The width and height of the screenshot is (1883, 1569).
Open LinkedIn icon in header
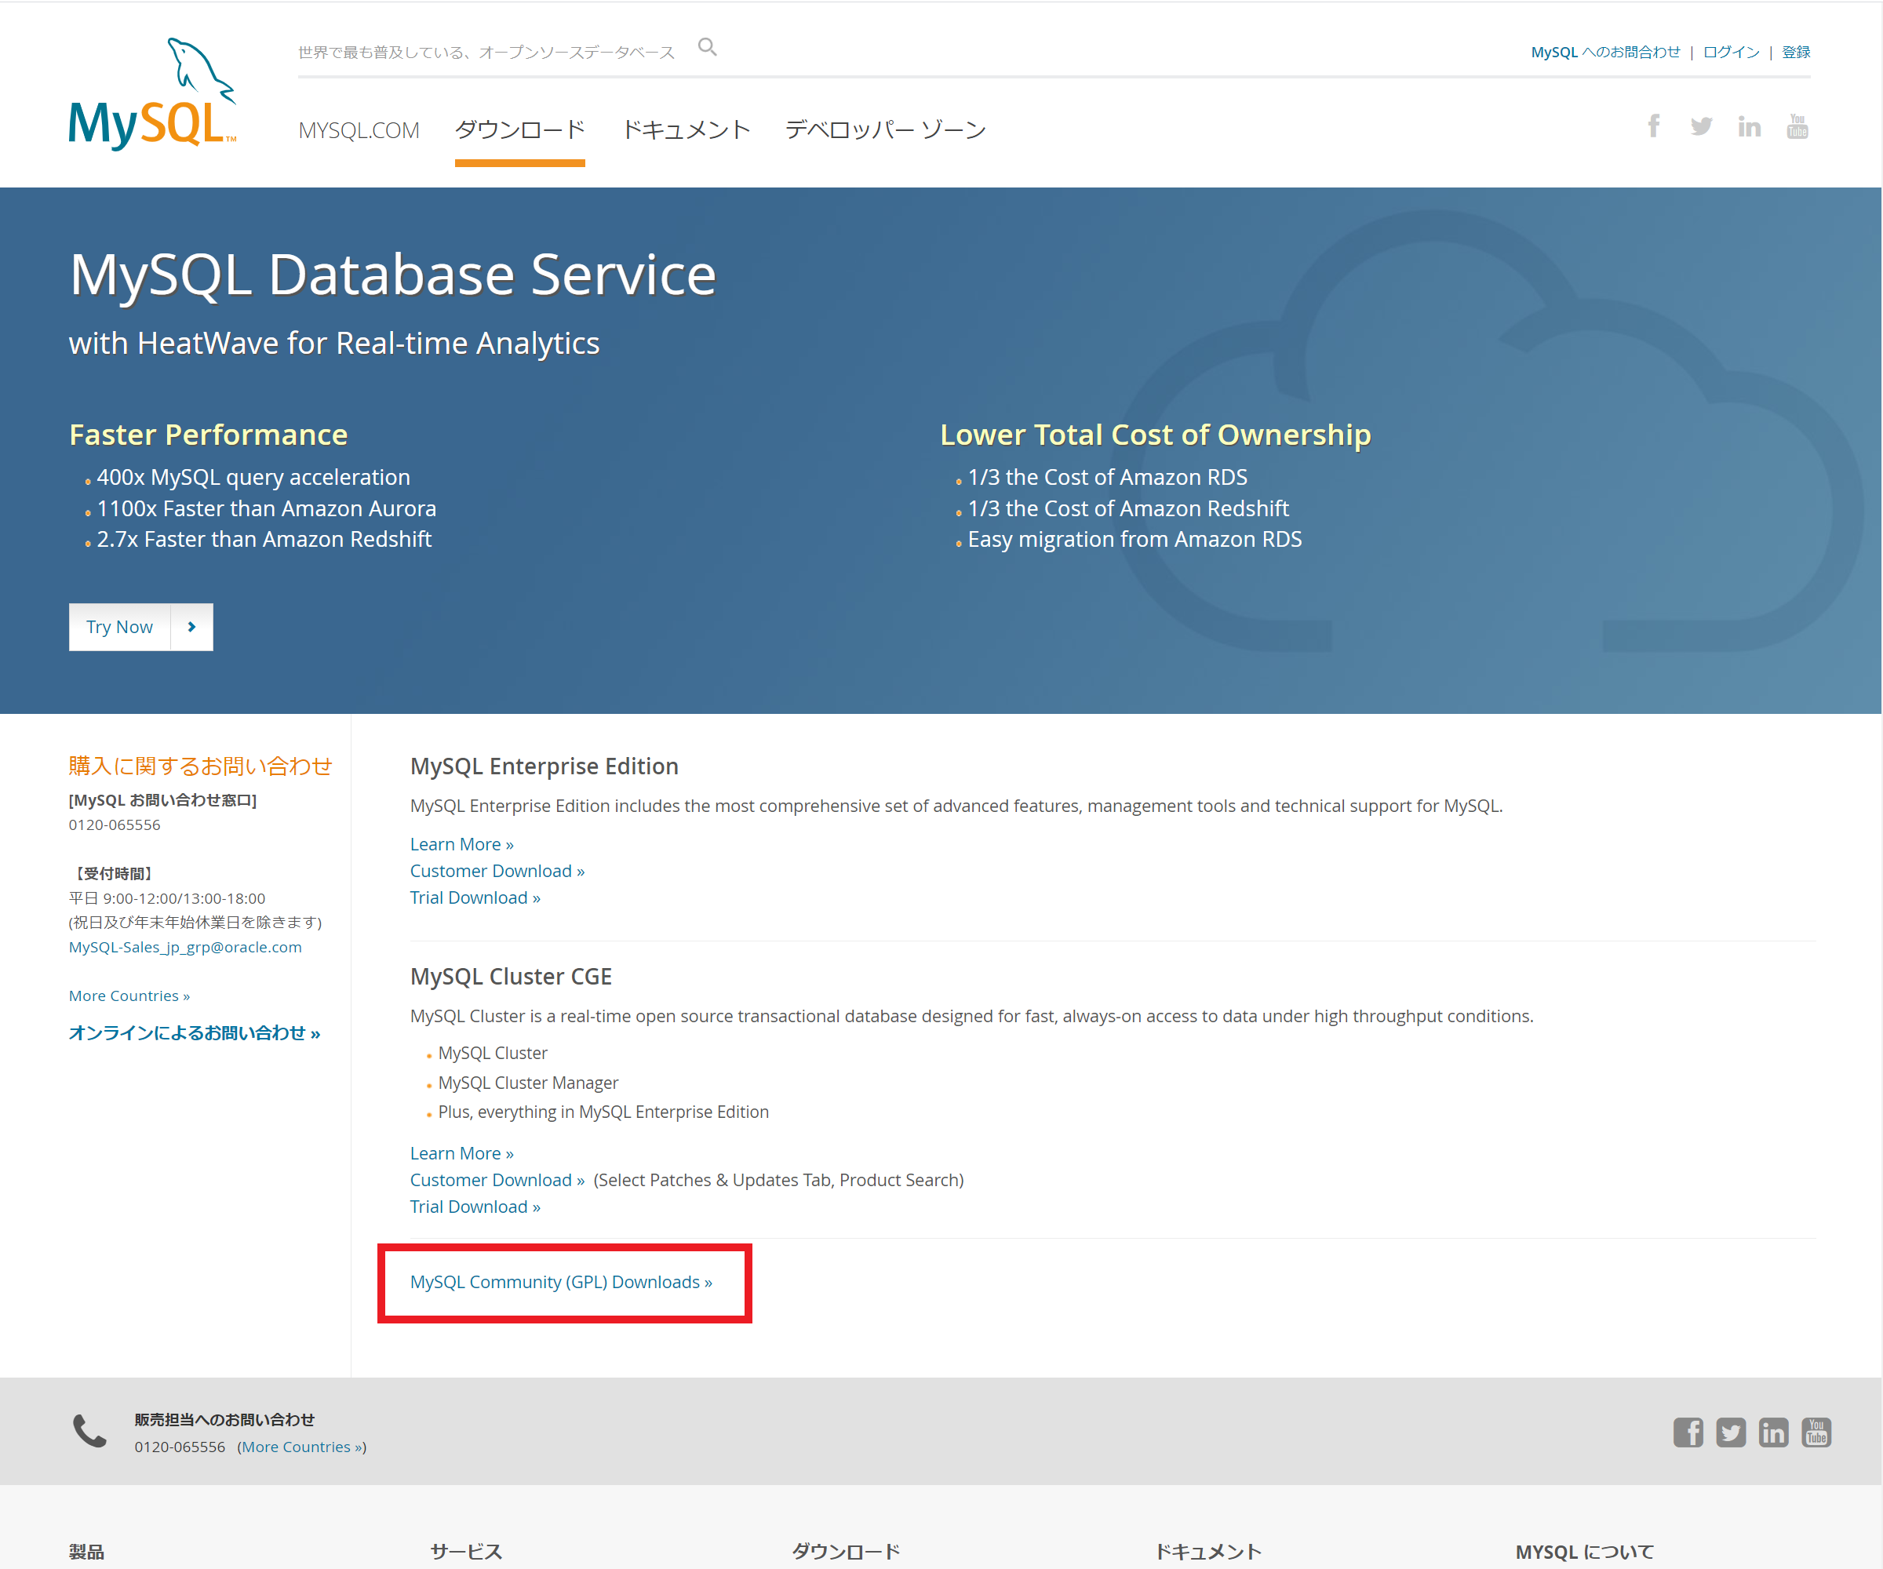pyautogui.click(x=1749, y=126)
